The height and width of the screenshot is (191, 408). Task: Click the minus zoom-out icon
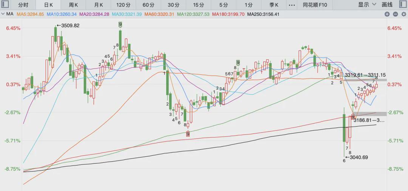tap(395, 15)
